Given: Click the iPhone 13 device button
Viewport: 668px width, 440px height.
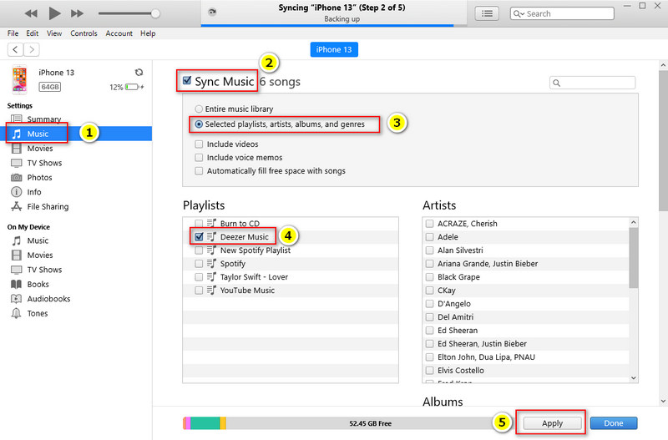Looking at the screenshot, I should click(334, 49).
